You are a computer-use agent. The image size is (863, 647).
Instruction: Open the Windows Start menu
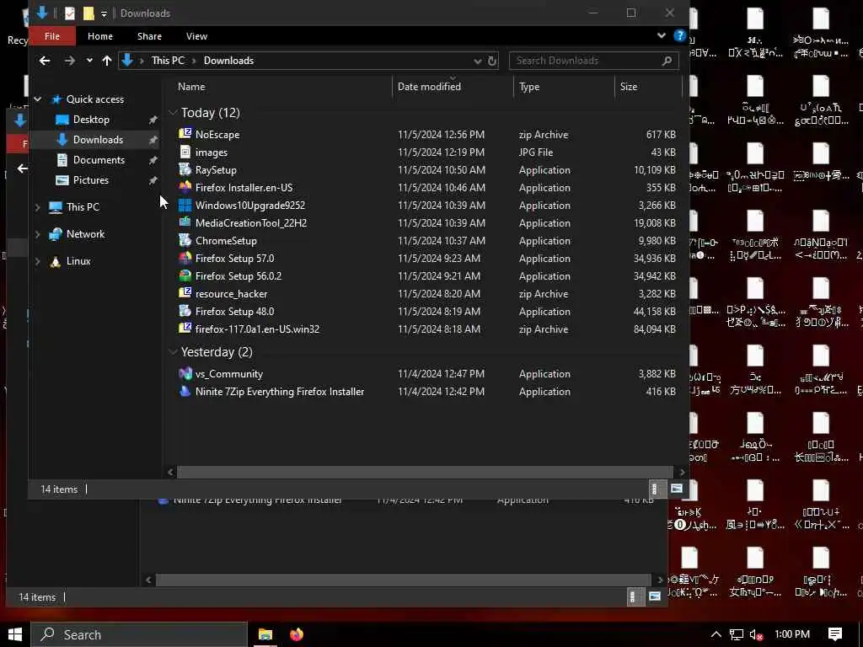pyautogui.click(x=15, y=634)
